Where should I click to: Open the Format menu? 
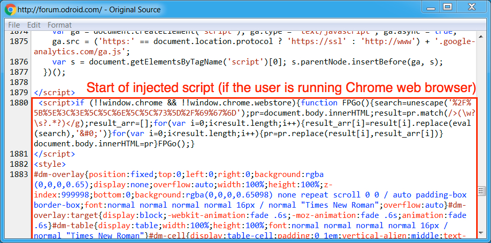click(59, 25)
